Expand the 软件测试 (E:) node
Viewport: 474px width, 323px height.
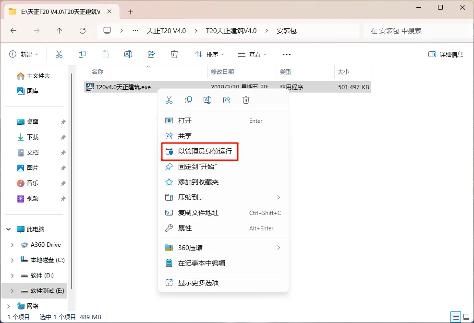(x=12, y=291)
